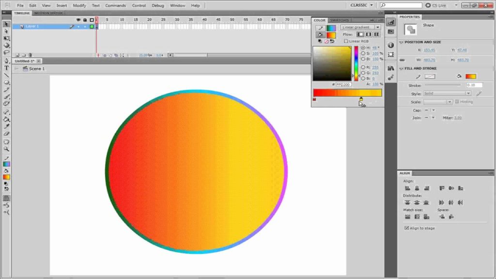Click the Untitled-1 document tab

tap(24, 61)
